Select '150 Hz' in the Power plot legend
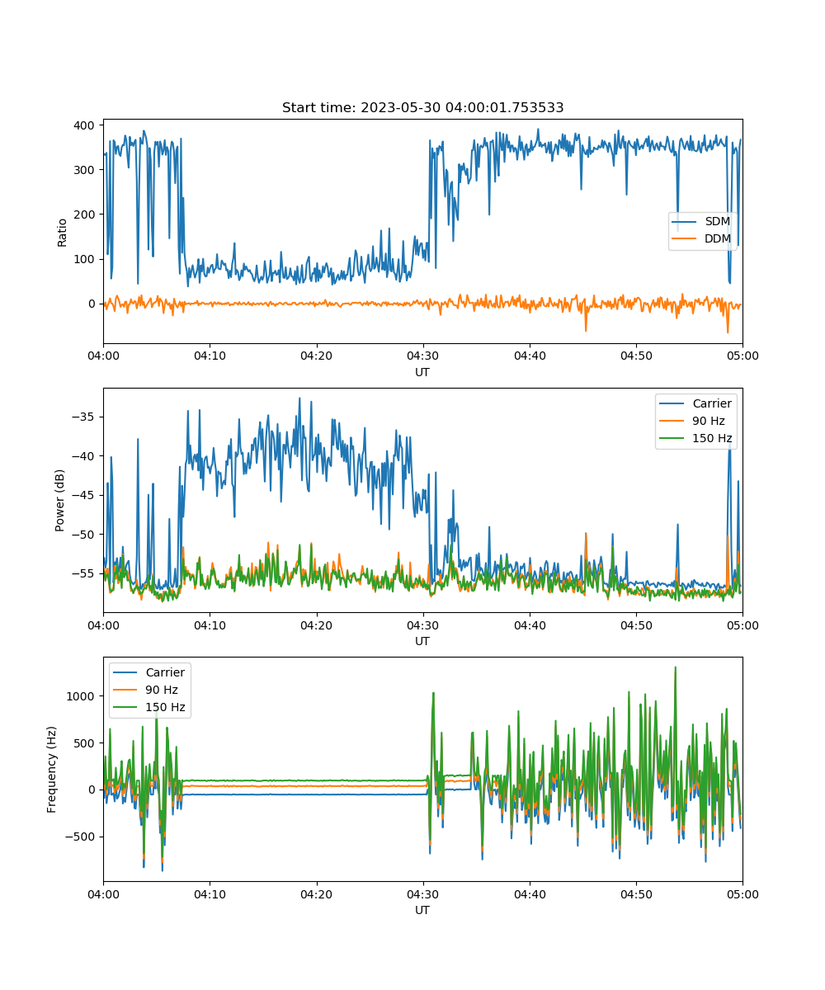 point(712,438)
